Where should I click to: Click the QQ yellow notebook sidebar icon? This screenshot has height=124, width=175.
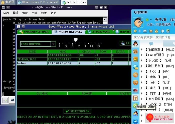click(135, 59)
